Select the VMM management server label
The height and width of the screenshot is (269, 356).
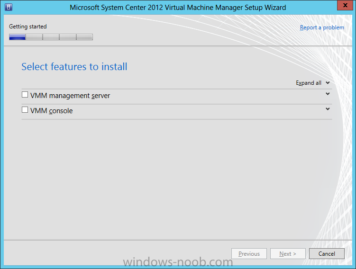70,96
